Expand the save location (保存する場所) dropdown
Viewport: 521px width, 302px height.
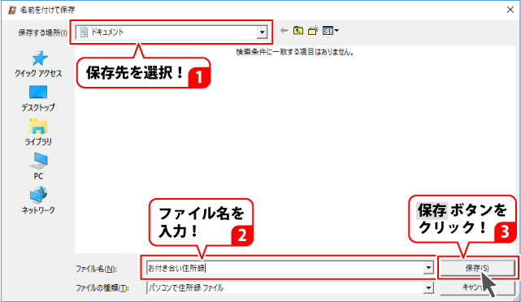coord(263,32)
